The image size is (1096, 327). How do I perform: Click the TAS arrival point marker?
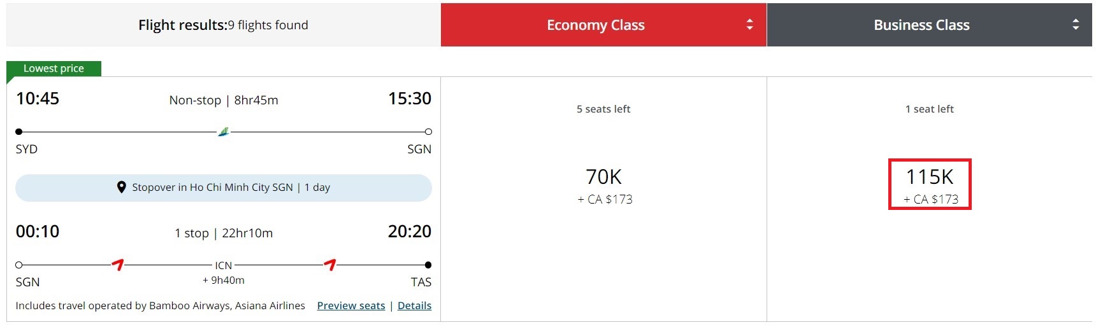tap(428, 265)
